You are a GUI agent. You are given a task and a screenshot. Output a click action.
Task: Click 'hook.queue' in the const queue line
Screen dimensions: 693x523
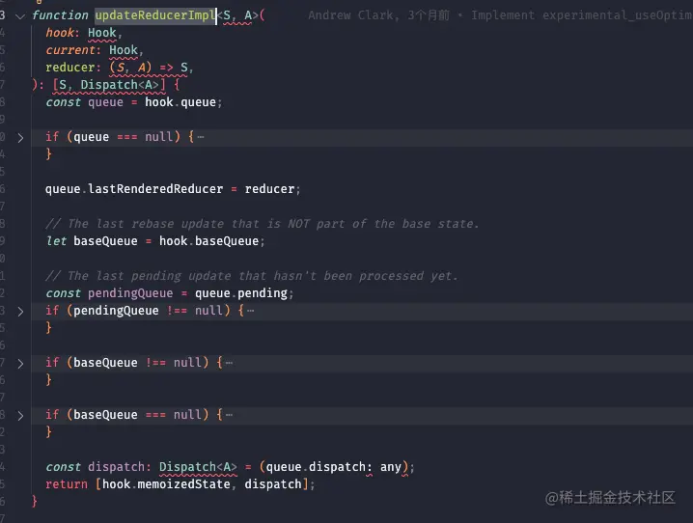point(180,102)
